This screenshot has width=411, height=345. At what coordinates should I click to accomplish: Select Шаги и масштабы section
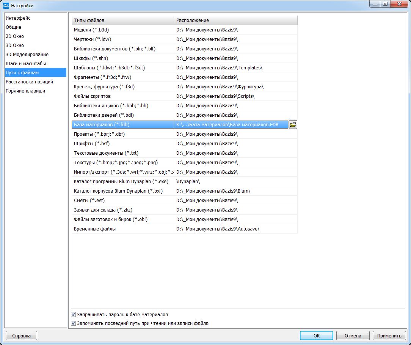(x=35, y=63)
